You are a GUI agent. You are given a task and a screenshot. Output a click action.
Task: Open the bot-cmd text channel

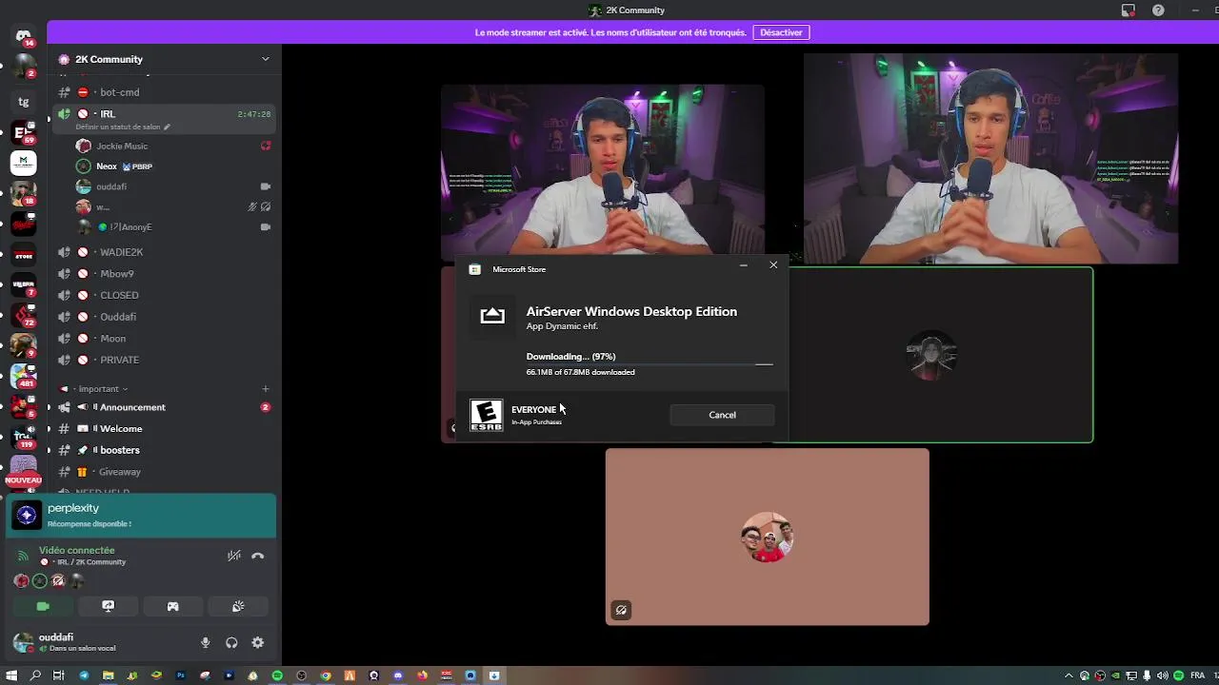(x=164, y=92)
